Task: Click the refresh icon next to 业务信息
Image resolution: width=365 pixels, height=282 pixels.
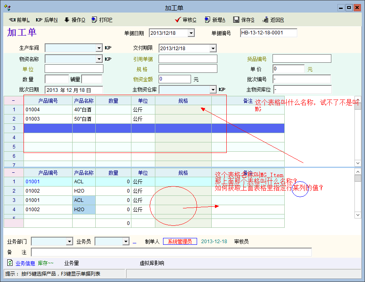Action: (x=10, y=263)
